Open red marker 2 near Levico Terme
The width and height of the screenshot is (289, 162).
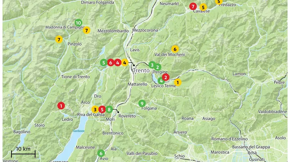tap(166, 77)
